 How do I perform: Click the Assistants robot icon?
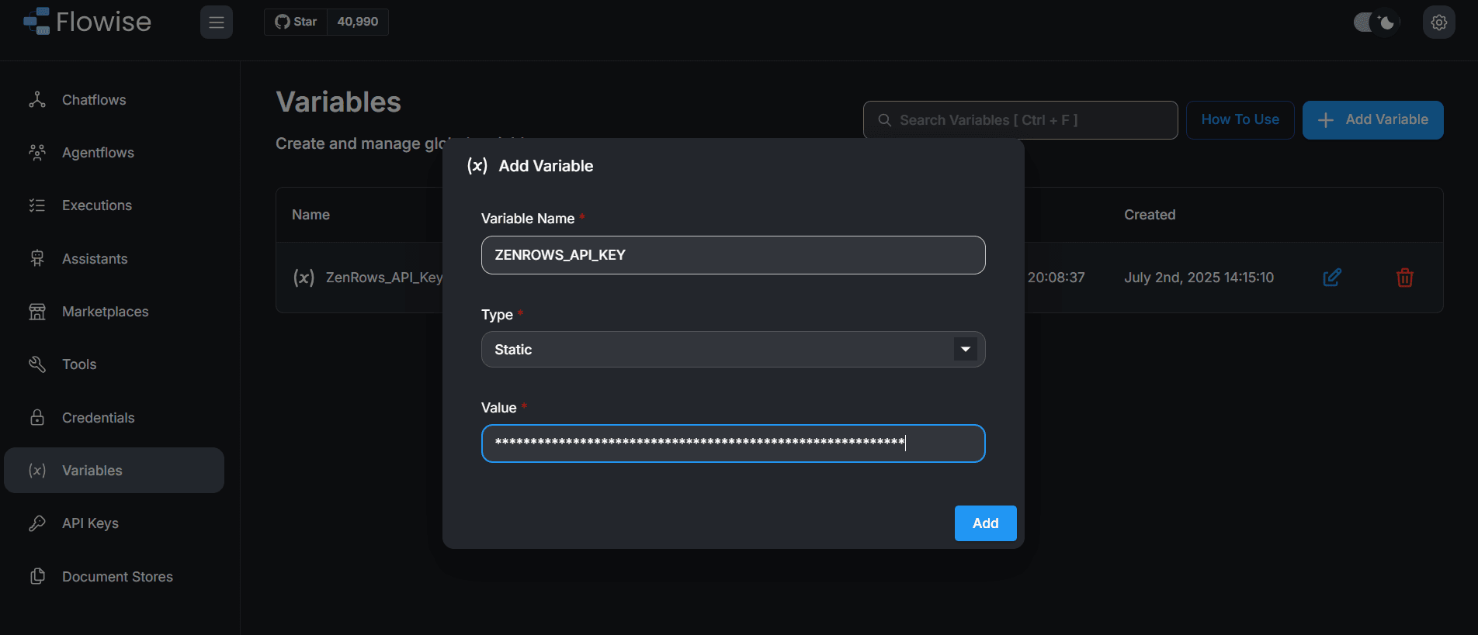[37, 259]
